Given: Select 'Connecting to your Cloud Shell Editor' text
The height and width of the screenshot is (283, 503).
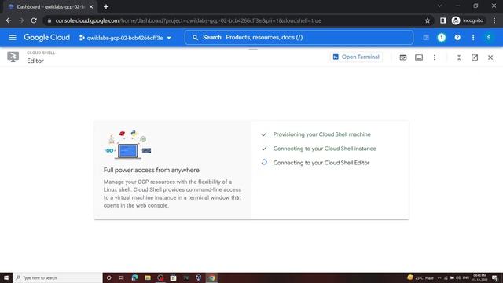Looking at the screenshot, I should click(x=321, y=163).
